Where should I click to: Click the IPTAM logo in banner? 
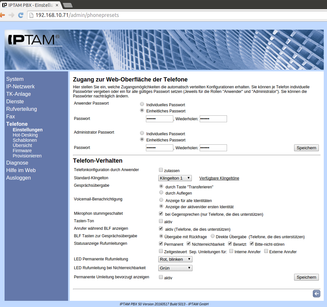pyautogui.click(x=33, y=39)
